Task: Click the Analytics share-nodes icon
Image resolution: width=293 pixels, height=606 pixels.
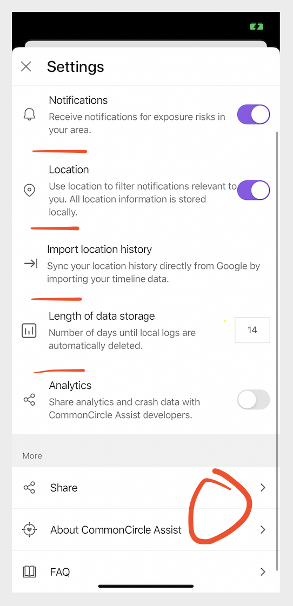Action: coord(29,400)
